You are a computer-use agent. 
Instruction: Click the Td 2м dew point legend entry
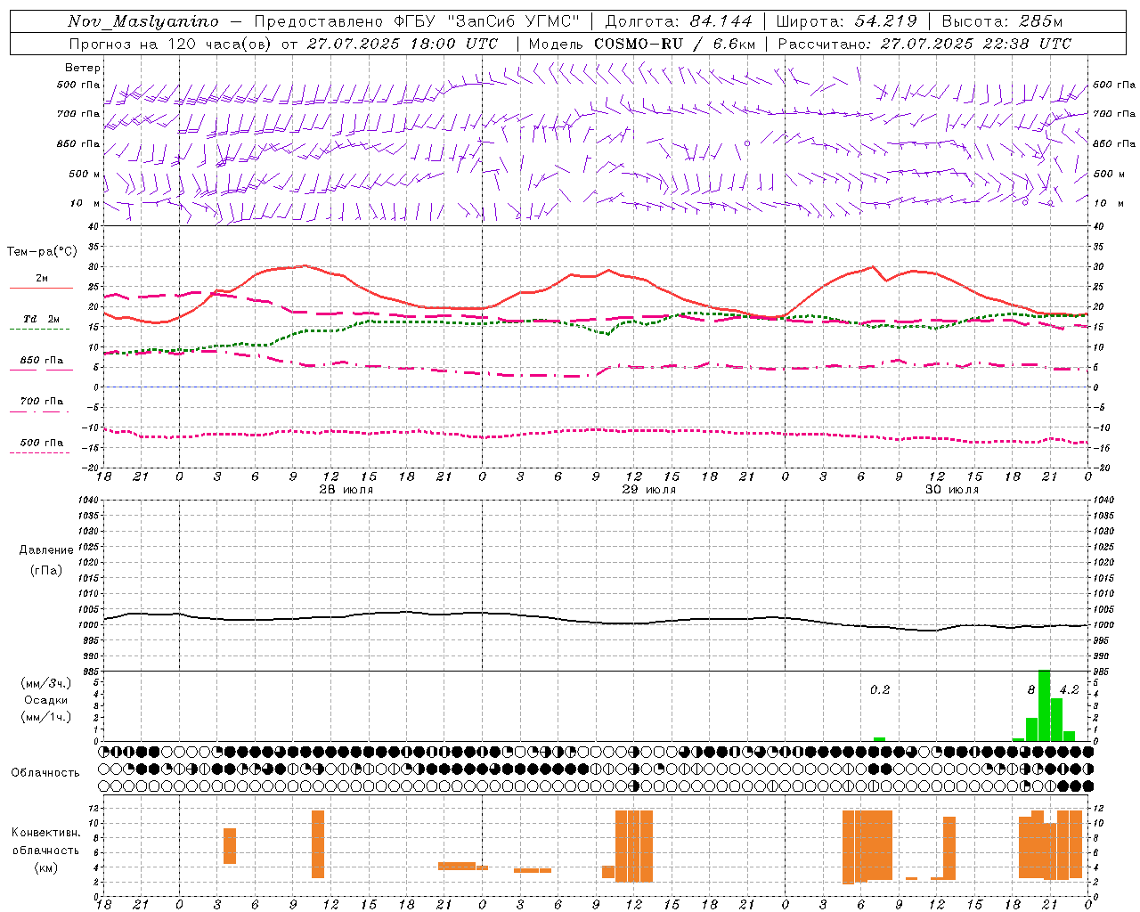42,319
